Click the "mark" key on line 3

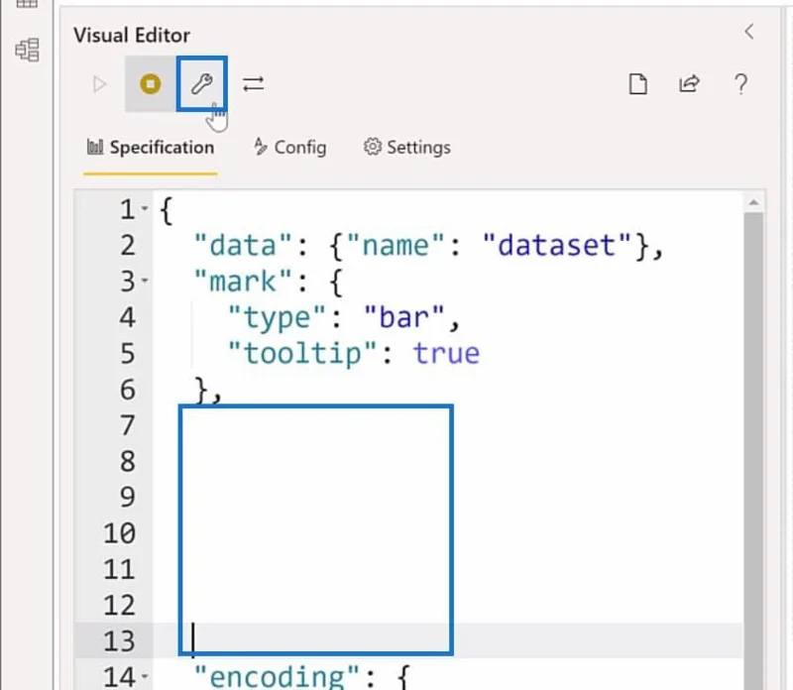coord(243,282)
